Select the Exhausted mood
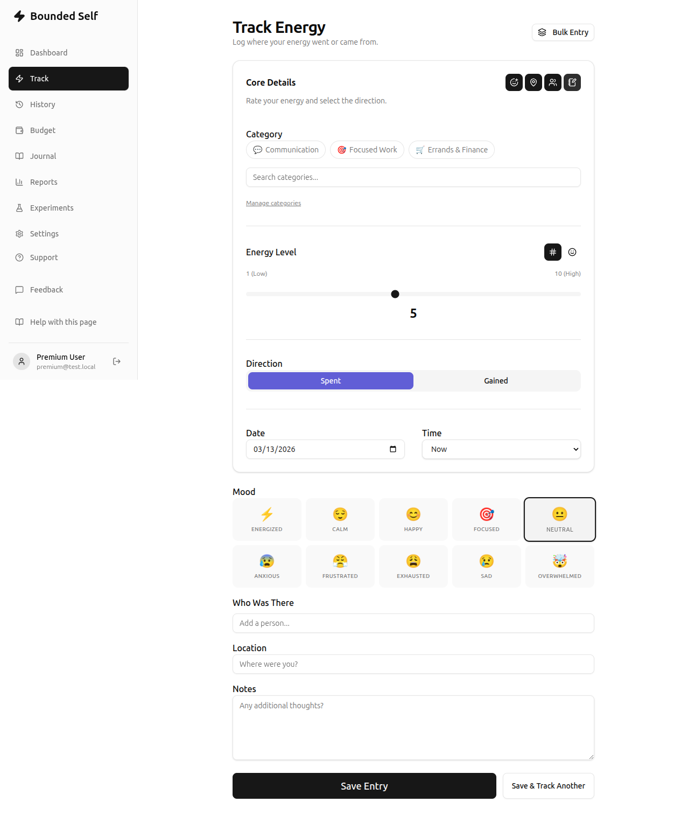This screenshot has width=681, height=816. 413,566
